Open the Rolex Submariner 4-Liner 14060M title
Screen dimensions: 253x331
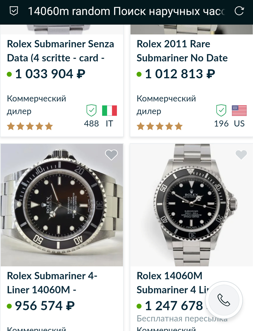tap(52, 283)
